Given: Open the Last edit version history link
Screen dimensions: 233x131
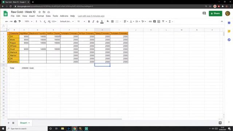Looking at the screenshot, I should coord(91,16).
